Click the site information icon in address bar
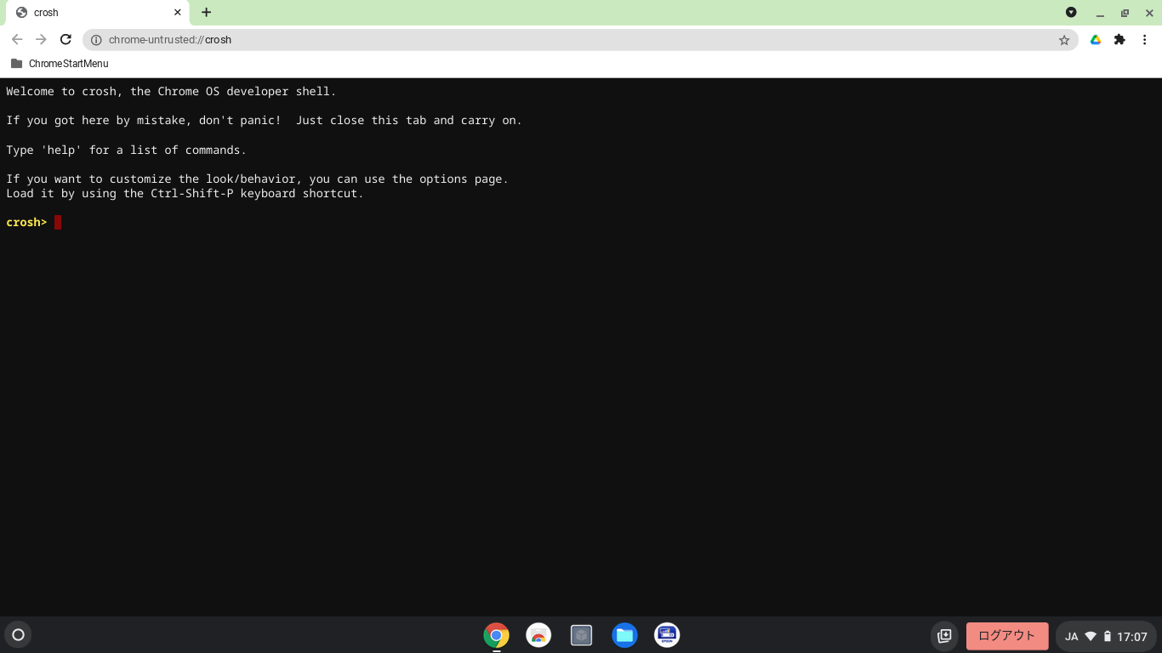This screenshot has height=653, width=1162. pyautogui.click(x=96, y=40)
